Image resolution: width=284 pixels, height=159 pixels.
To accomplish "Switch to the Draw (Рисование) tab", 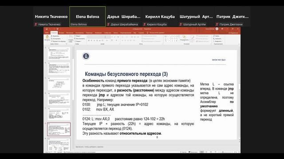I will point(70,33).
